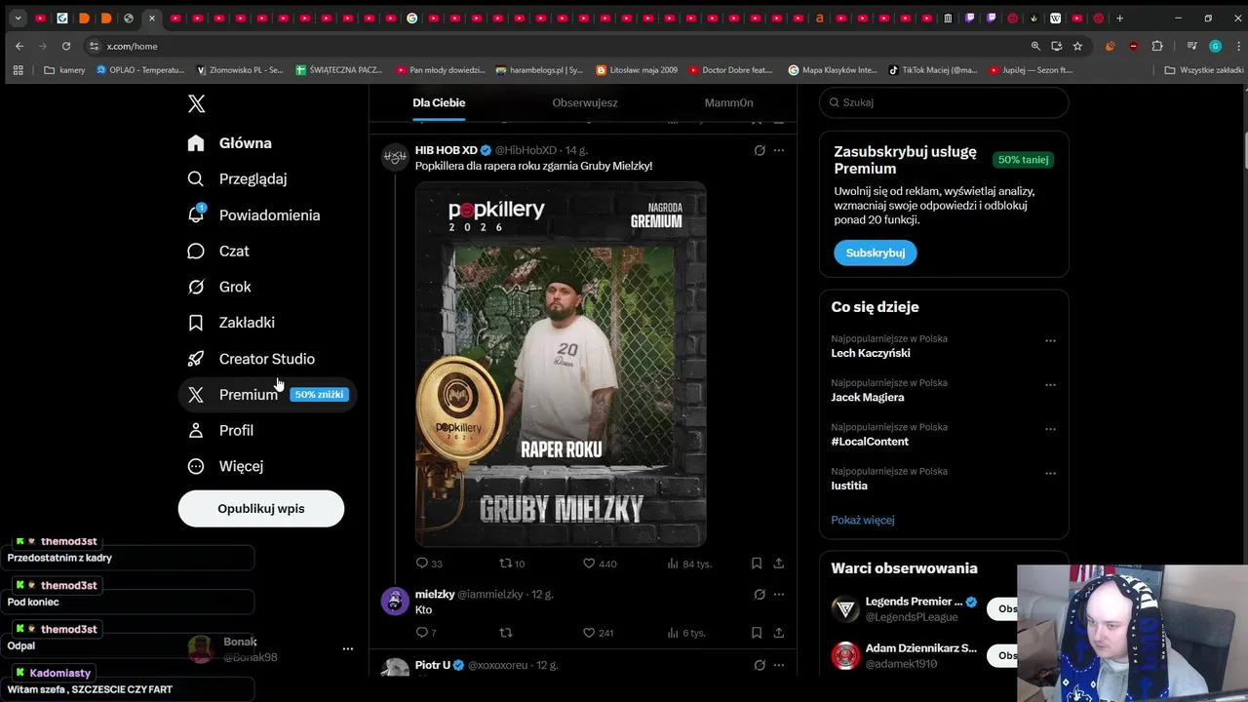This screenshot has width=1248, height=702.
Task: Click Pokaż więcej trends link
Action: (863, 520)
